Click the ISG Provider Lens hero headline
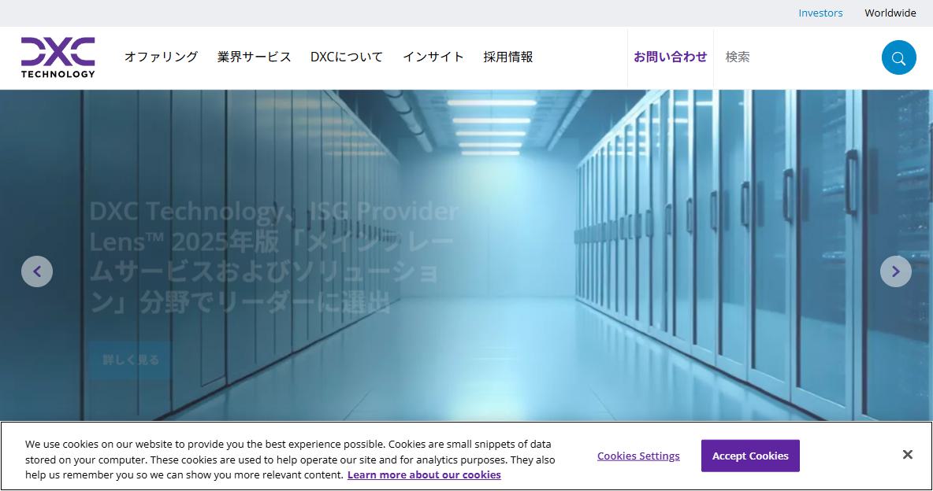 (273, 257)
